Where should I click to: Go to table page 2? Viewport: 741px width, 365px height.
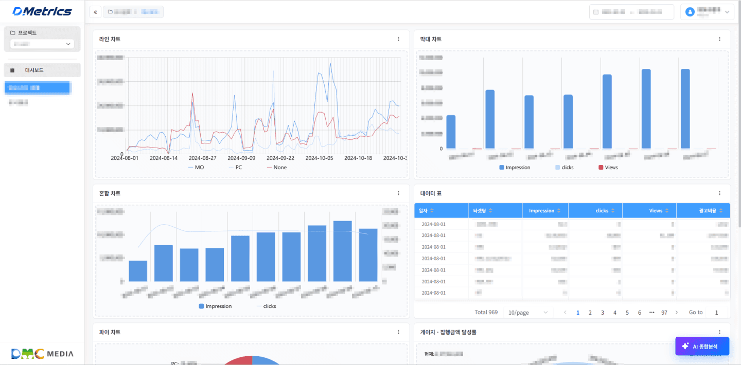pyautogui.click(x=590, y=313)
